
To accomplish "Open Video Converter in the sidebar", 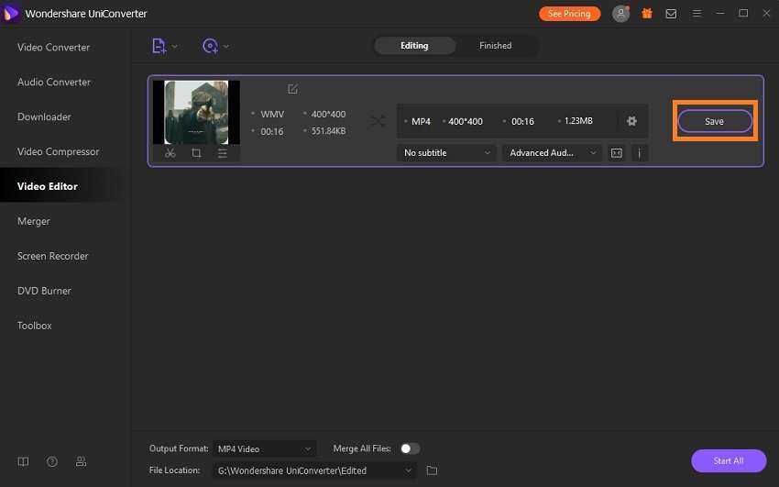I will point(54,47).
